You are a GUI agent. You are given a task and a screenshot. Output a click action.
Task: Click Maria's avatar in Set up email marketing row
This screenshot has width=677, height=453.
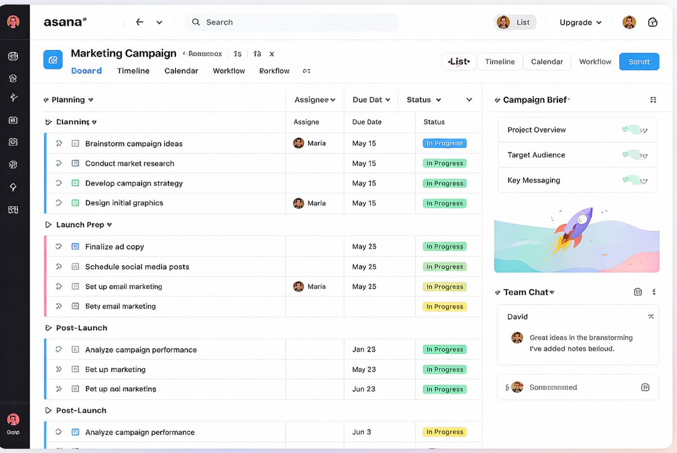coord(298,287)
